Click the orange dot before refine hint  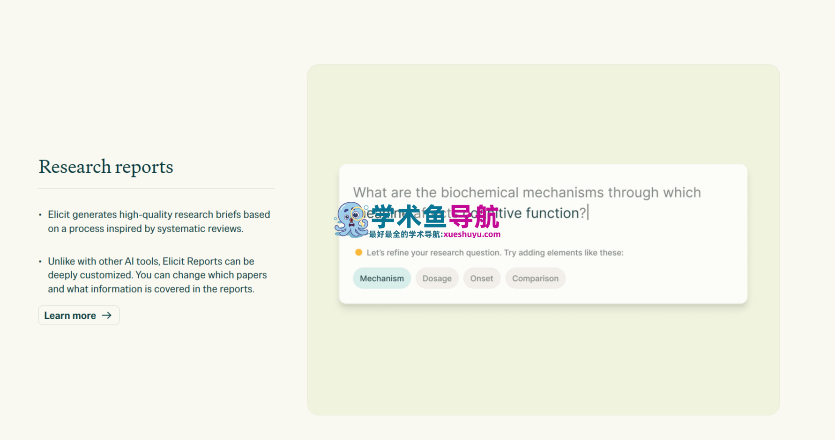(358, 253)
